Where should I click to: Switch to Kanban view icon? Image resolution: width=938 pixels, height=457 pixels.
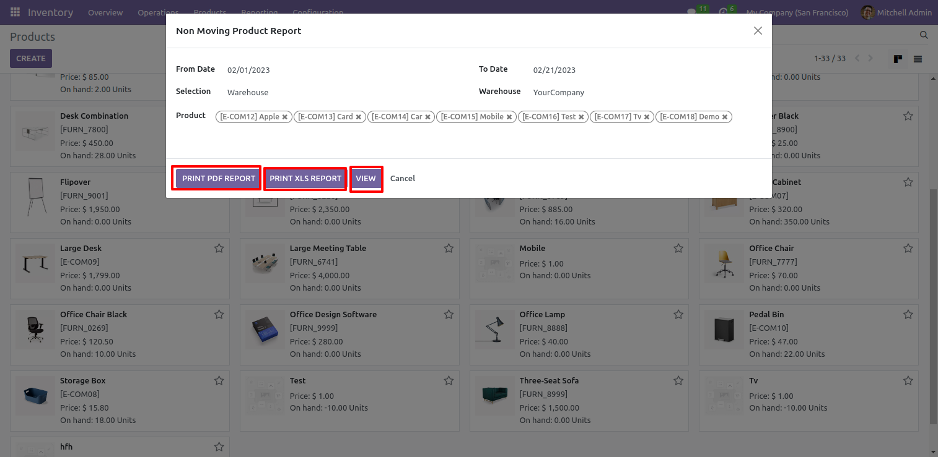tap(898, 59)
